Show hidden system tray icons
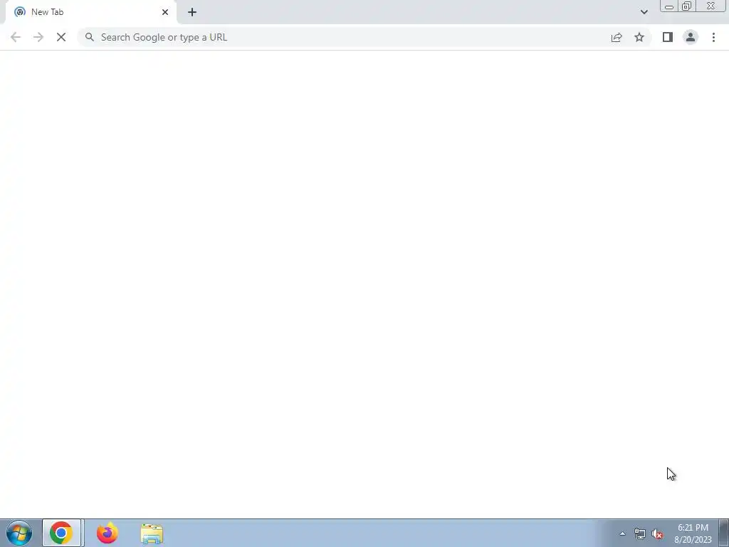The image size is (729, 547). pyautogui.click(x=622, y=533)
